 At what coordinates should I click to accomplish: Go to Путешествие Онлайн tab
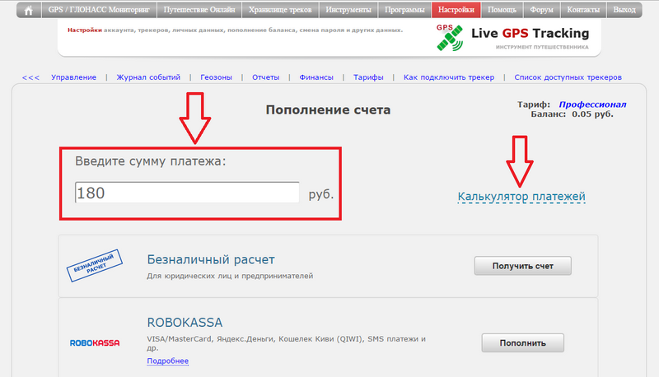click(199, 11)
